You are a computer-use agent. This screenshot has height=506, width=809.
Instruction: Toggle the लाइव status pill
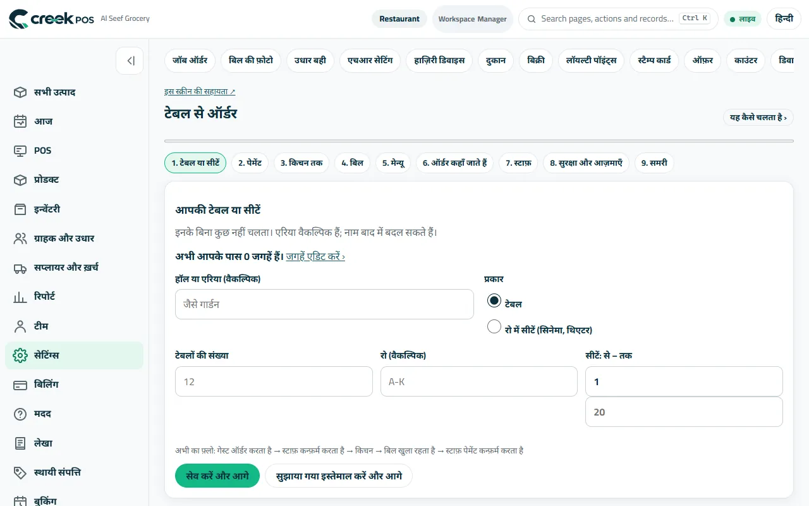(x=743, y=19)
